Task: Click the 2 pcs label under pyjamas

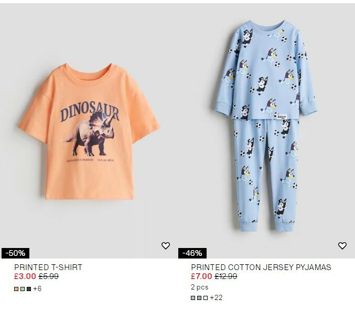Action: click(x=200, y=287)
